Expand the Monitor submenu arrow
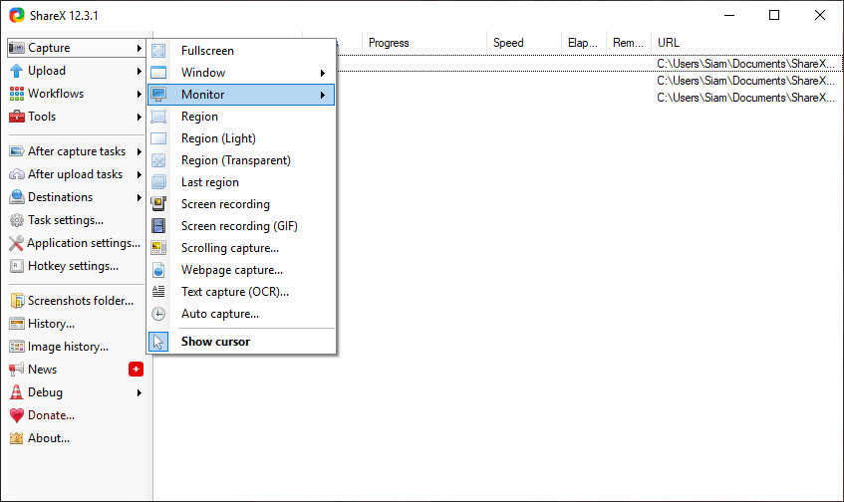 point(323,95)
